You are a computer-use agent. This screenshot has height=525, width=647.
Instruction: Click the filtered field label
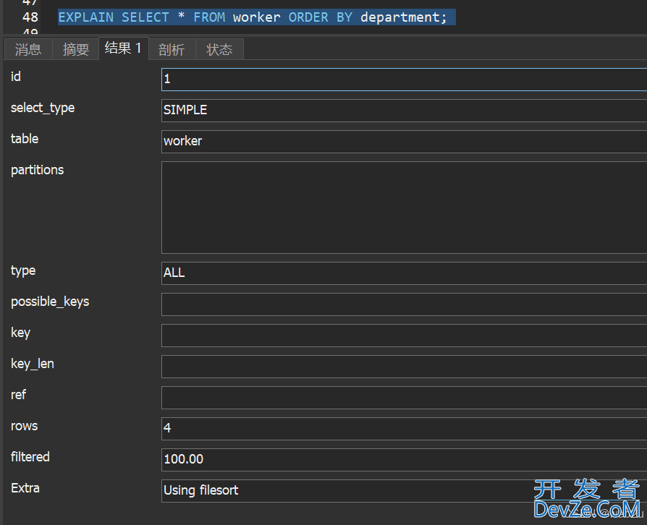(x=30, y=457)
